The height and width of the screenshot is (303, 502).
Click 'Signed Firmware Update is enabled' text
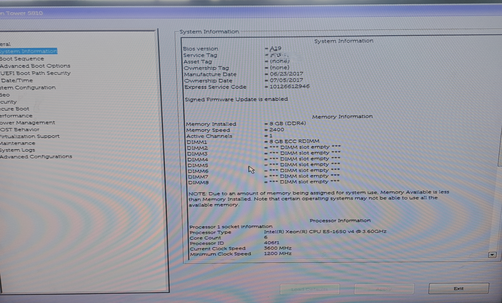(x=236, y=100)
